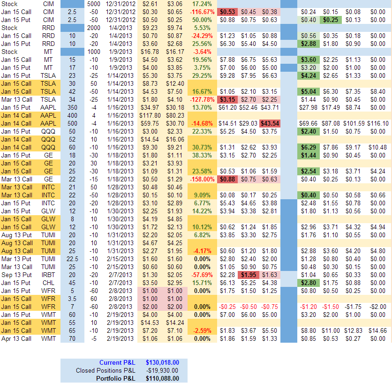
Task: Click the $117.80 AAPL price cell
Action: pos(149,115)
